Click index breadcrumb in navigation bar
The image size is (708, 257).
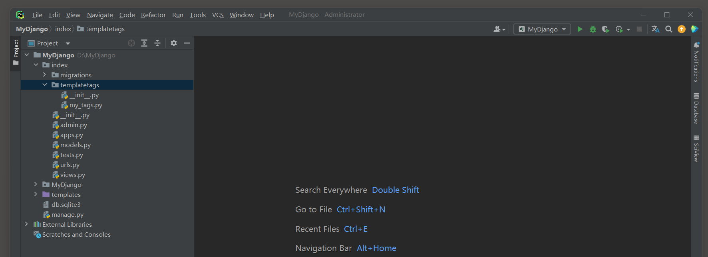(63, 29)
